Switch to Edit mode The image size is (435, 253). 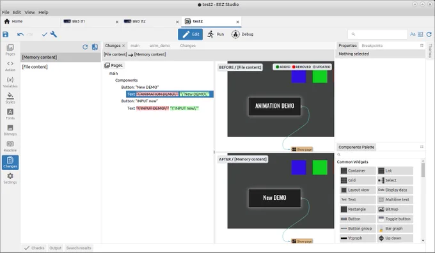point(191,34)
